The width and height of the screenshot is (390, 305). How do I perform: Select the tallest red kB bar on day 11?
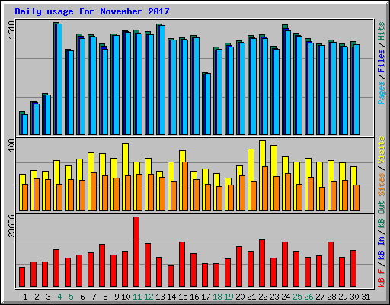[x=136, y=252]
